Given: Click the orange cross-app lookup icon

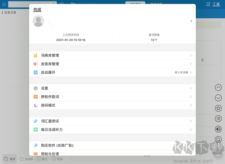Looking at the screenshot, I should coord(36,97).
